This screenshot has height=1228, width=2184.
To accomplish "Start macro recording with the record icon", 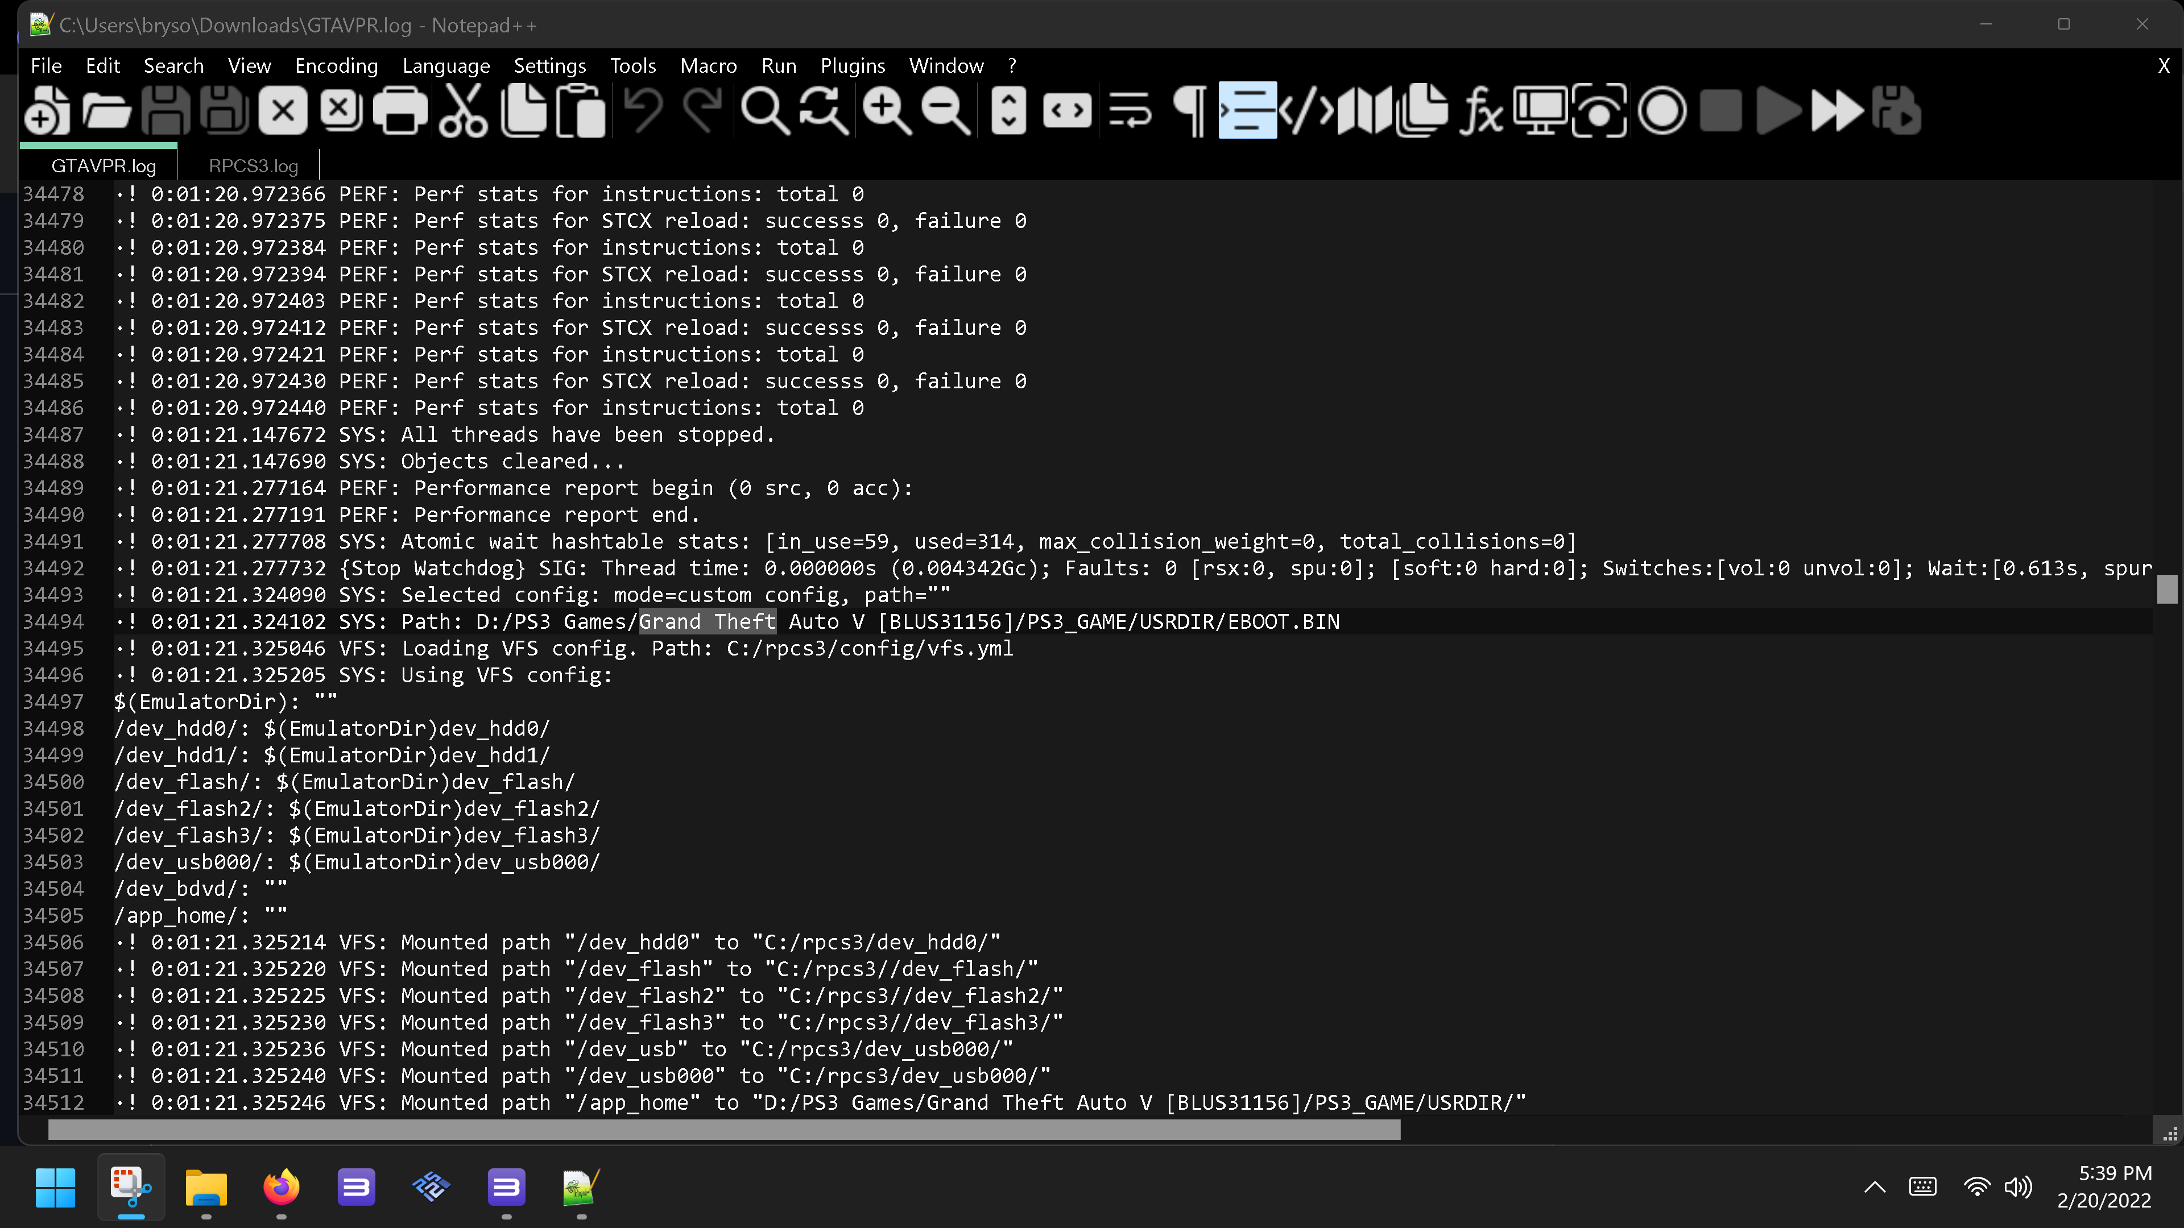I will (1662, 111).
